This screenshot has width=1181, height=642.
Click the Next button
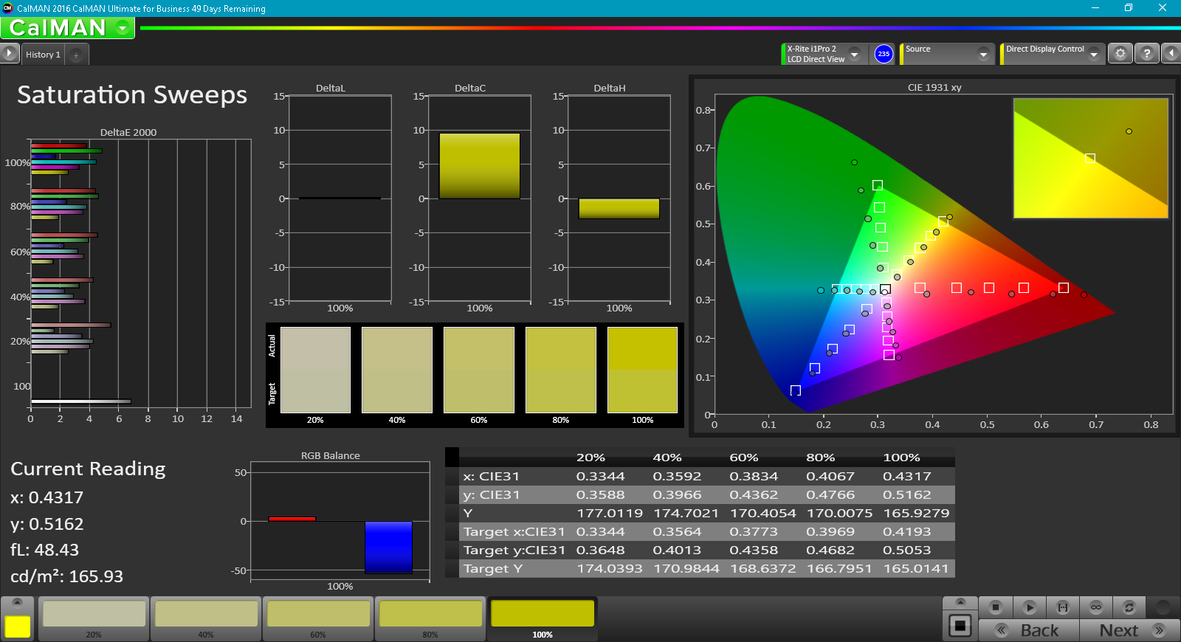pyautogui.click(x=1129, y=630)
